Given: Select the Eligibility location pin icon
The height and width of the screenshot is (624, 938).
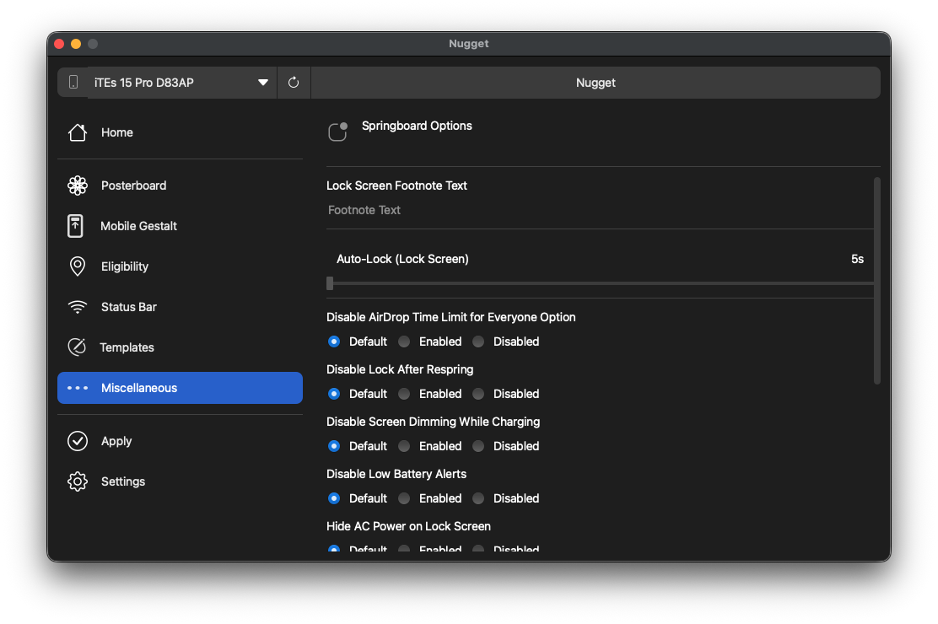Looking at the screenshot, I should click(77, 266).
